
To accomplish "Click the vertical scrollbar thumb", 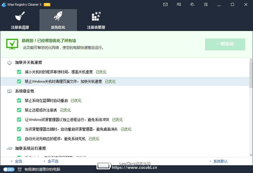I will (251, 75).
